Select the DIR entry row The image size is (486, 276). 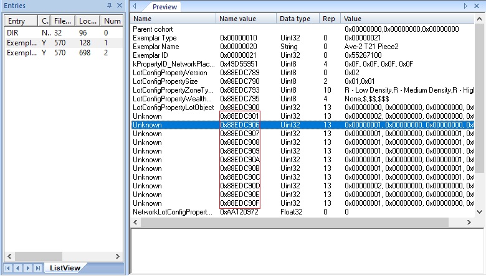click(x=64, y=33)
